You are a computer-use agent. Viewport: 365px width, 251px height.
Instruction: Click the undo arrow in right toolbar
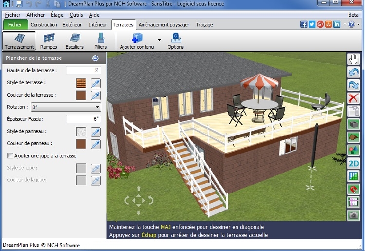[354, 72]
